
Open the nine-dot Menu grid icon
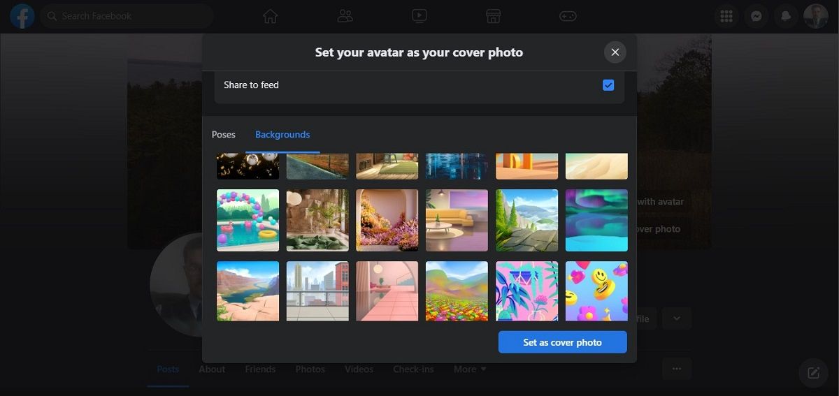coord(726,16)
